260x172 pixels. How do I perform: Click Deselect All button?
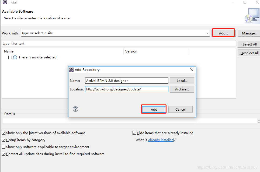tap(249, 53)
